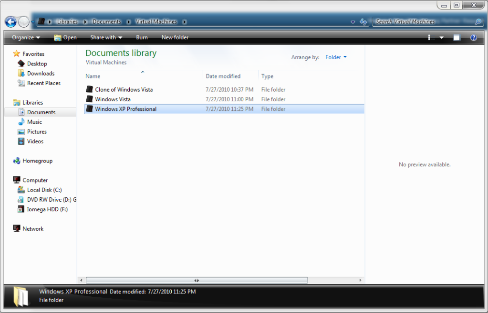The height and width of the screenshot is (313, 488).
Task: Open the Iomega HDD (F:) drive
Action: (x=42, y=209)
